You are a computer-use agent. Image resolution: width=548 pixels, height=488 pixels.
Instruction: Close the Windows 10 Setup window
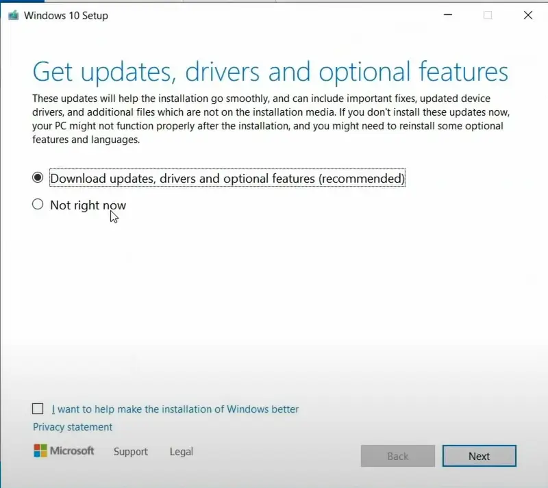(x=528, y=15)
